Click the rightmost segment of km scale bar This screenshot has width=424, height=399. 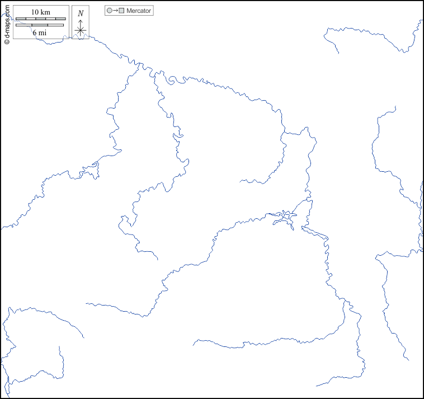click(x=60, y=19)
